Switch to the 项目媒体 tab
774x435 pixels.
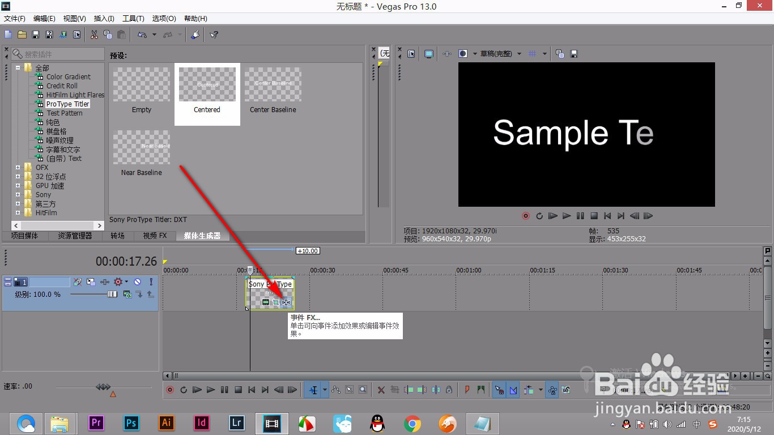(x=24, y=236)
